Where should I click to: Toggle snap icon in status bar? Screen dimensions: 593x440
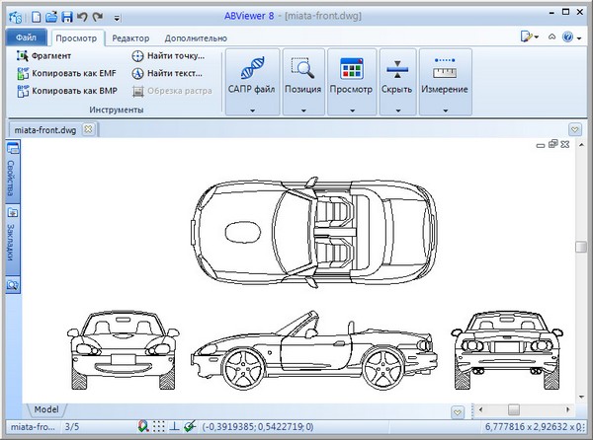click(143, 427)
